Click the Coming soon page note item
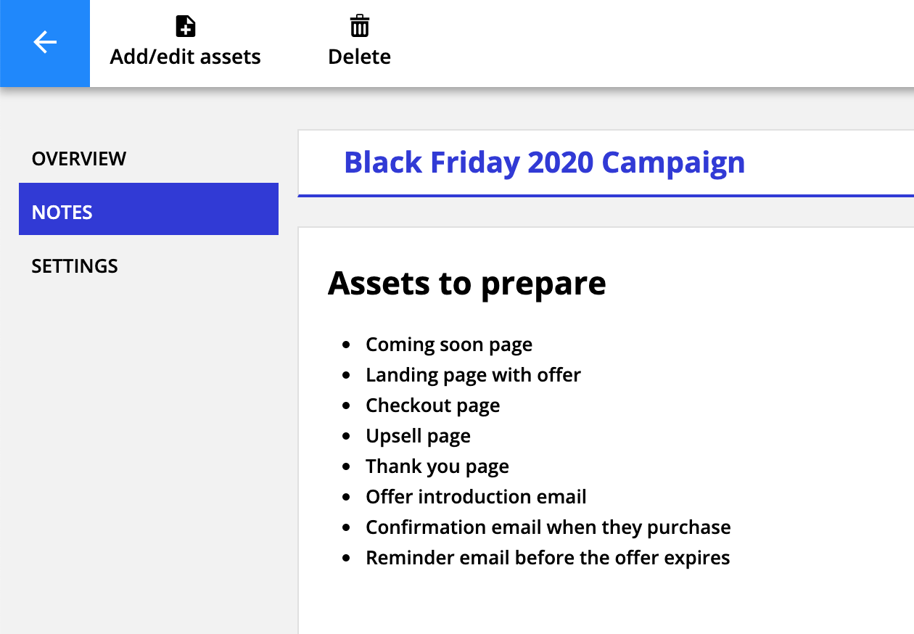 [x=449, y=345]
